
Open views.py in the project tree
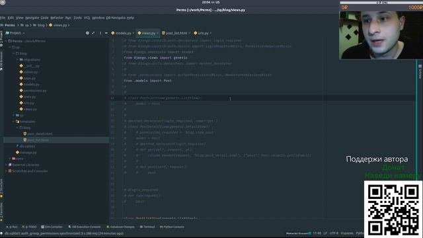coord(28,109)
